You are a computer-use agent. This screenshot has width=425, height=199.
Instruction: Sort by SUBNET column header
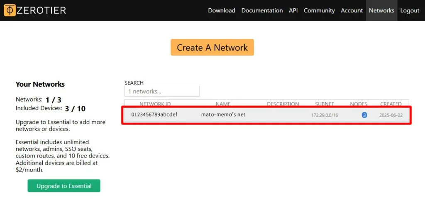(x=325, y=104)
